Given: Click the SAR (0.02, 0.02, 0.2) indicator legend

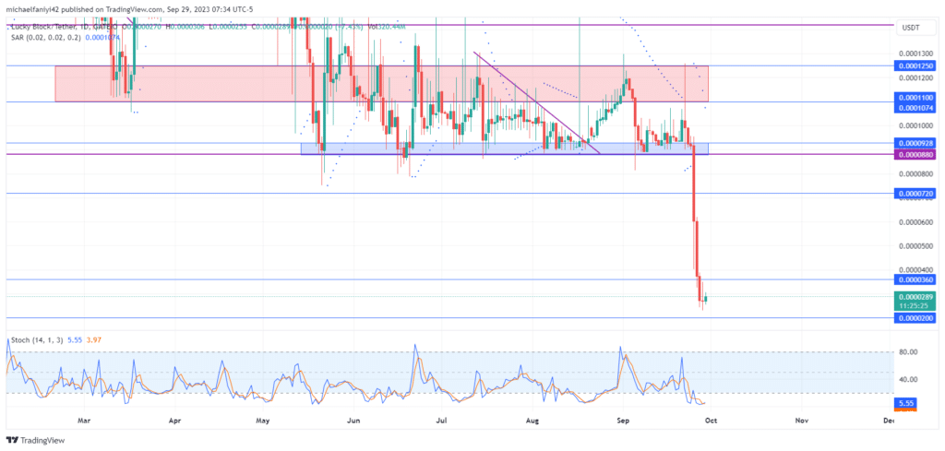Looking at the screenshot, I should (x=46, y=37).
